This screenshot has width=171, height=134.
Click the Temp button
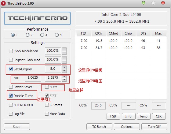pos(144,116)
